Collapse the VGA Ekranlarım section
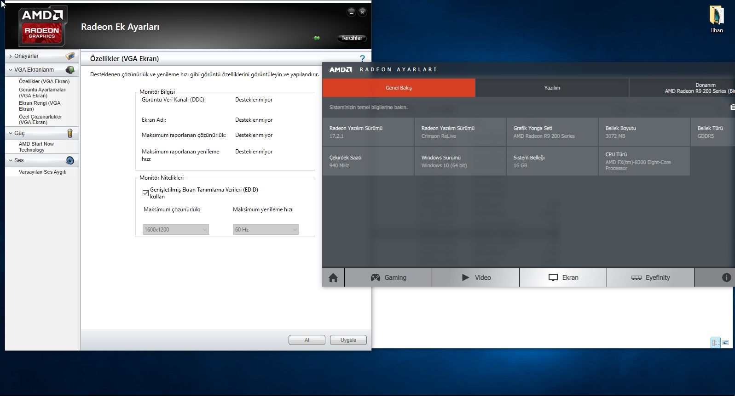The height and width of the screenshot is (396, 735). click(11, 70)
